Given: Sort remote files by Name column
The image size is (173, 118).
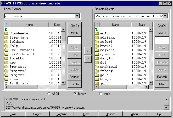Looking at the screenshot, I should point(116,25).
